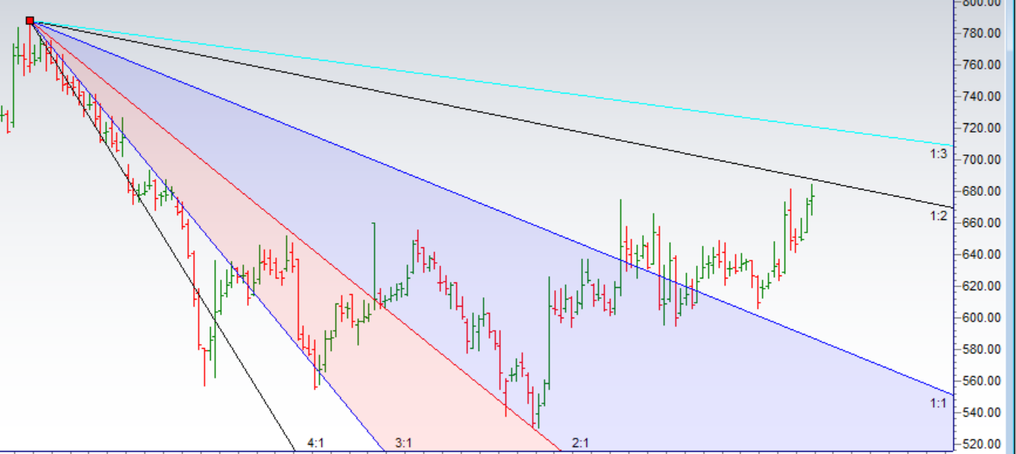This screenshot has height=454, width=1016.
Task: Click the 660.00 price axis label
Action: pyautogui.click(x=982, y=223)
